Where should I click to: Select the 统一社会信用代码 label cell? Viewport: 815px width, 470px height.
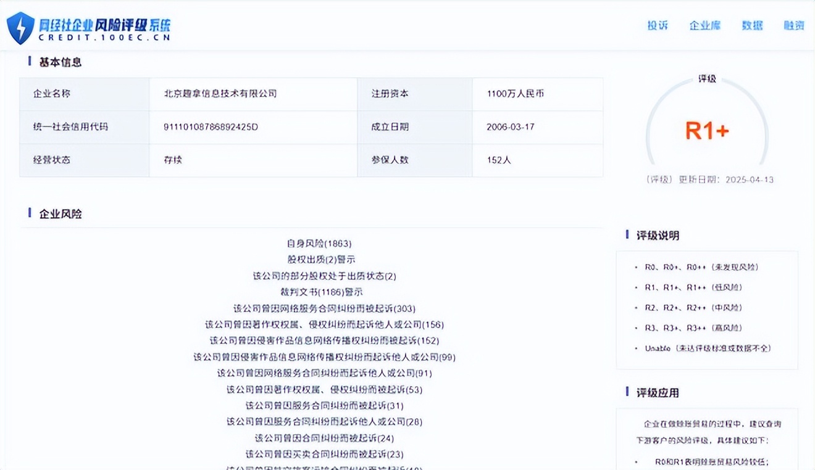84,127
